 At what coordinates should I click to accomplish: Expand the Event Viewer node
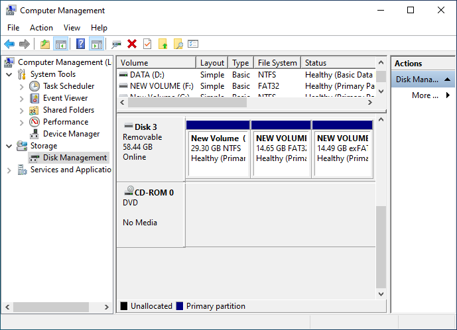[22, 98]
